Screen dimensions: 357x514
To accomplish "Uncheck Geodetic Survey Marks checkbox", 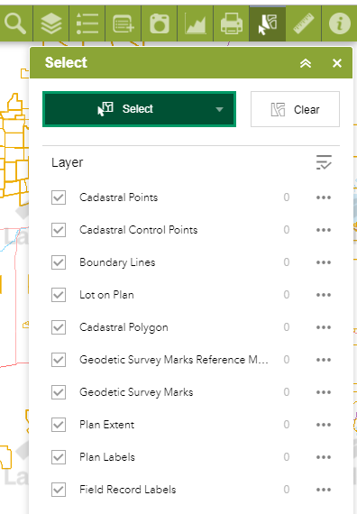I will point(59,392).
